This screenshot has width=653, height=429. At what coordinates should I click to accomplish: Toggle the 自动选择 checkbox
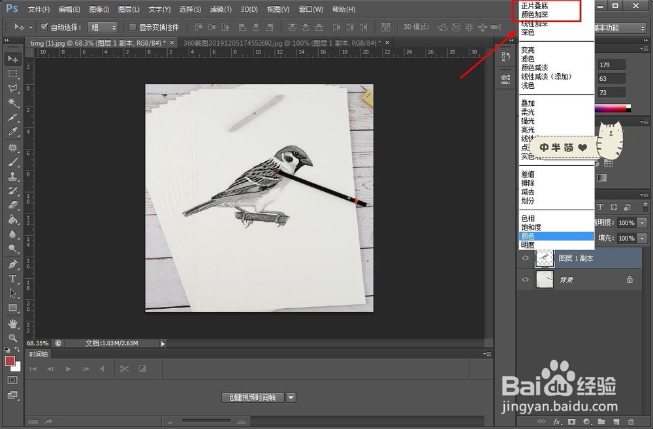point(44,27)
